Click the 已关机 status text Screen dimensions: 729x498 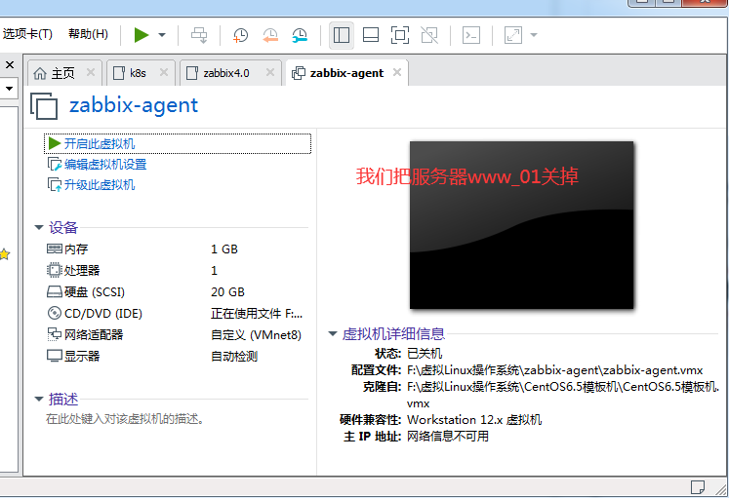425,353
